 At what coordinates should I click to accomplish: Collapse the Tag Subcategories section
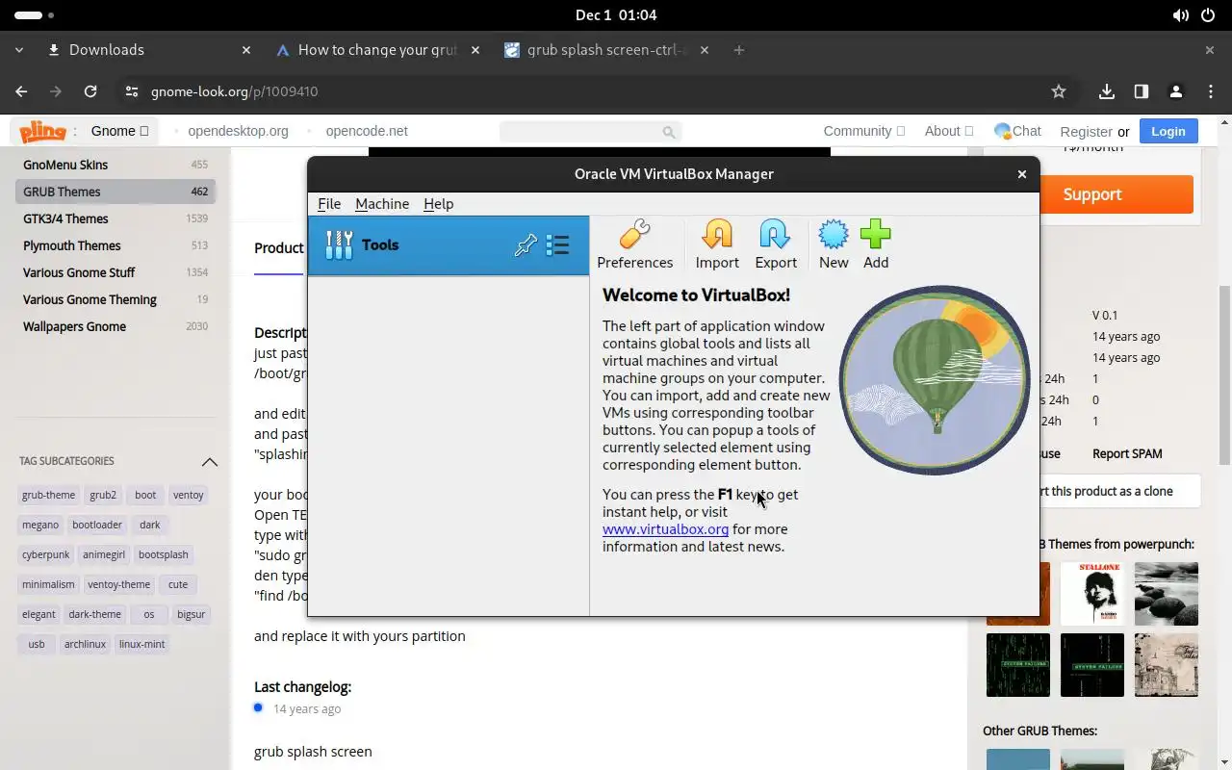pos(209,462)
